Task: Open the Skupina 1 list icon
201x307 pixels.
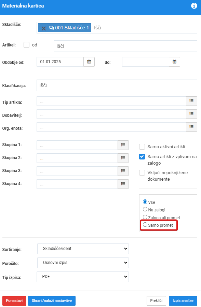Action: (x=123, y=145)
